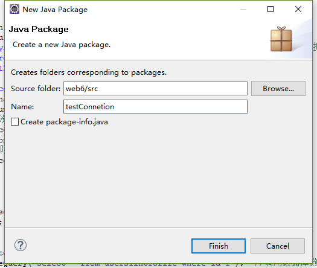
Task: Click the Eclipse icon in the title bar
Action: click(x=14, y=9)
